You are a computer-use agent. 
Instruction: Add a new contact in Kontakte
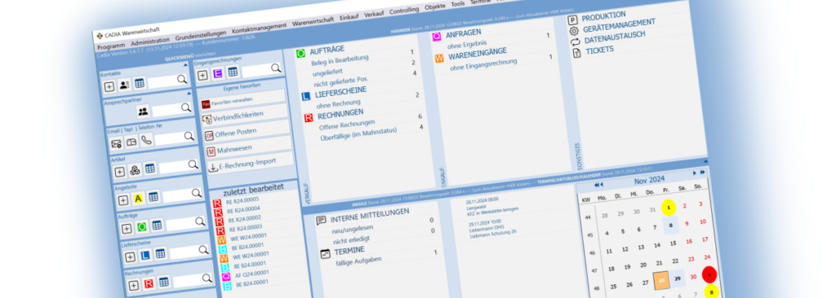[x=109, y=87]
